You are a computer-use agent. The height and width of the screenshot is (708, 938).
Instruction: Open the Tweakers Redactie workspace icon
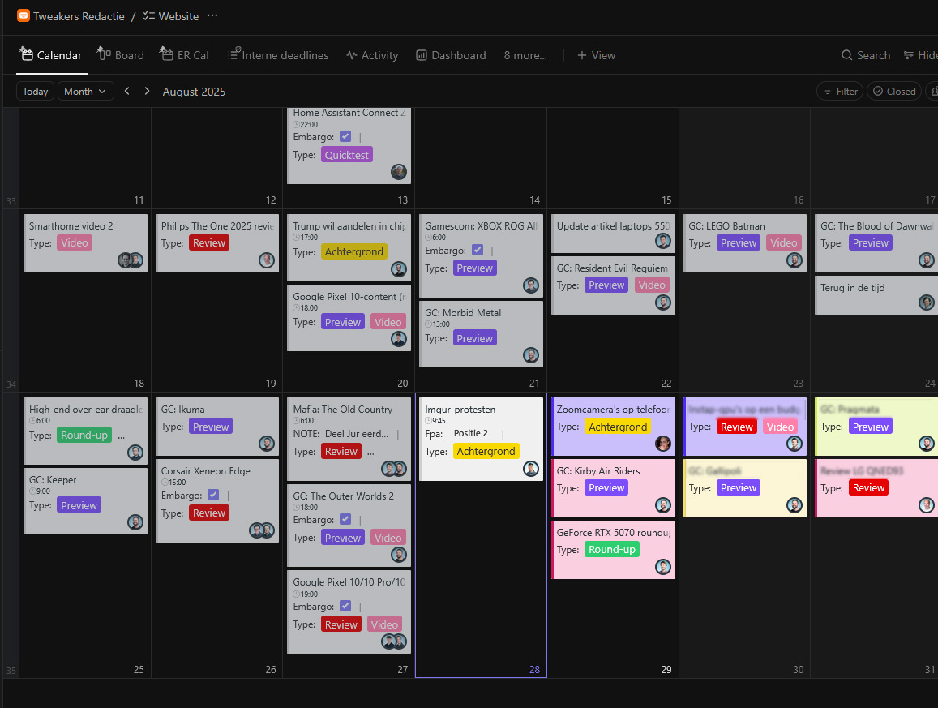coord(24,15)
